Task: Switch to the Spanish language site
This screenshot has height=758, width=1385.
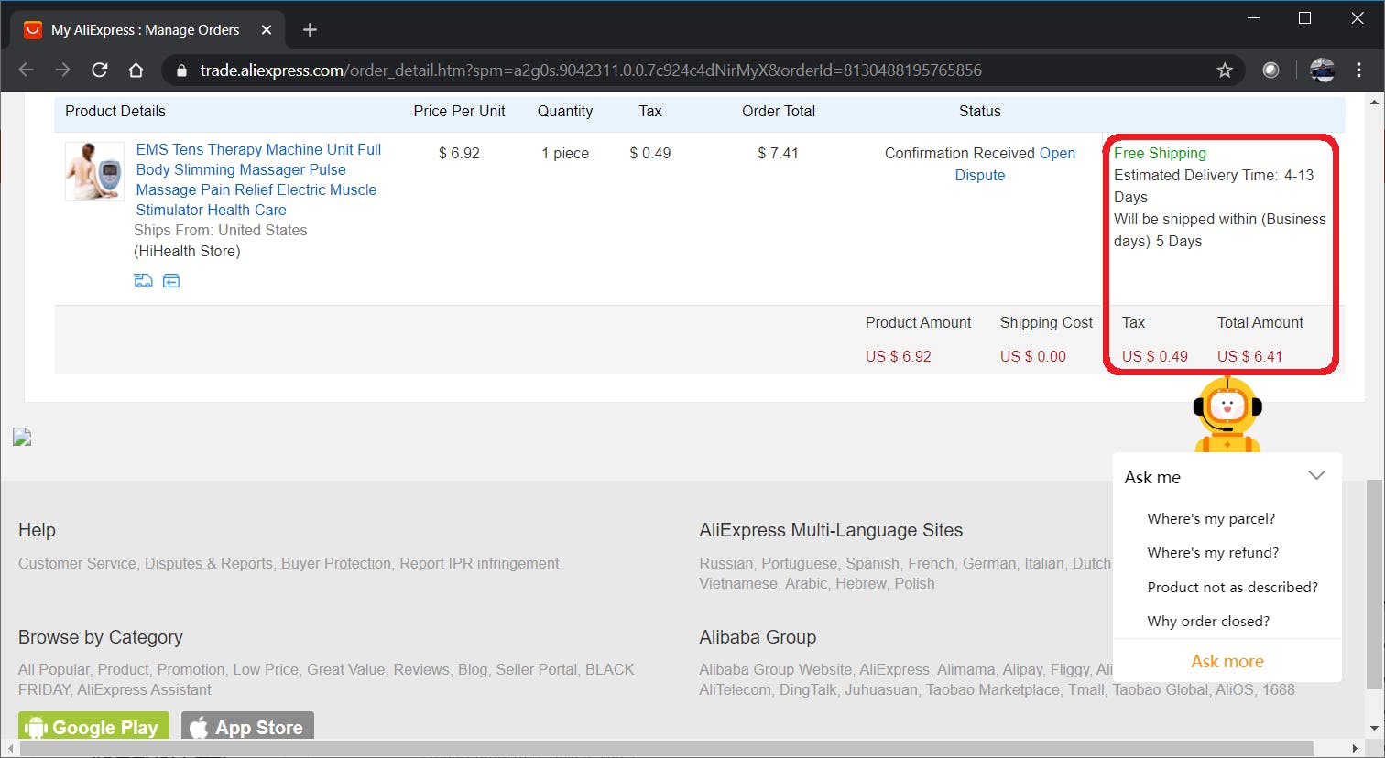Action: tap(872, 564)
